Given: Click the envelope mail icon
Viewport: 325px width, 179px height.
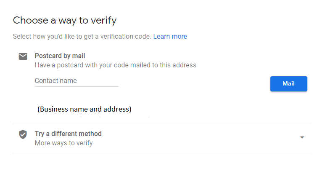Looking at the screenshot, I should 23,56.
